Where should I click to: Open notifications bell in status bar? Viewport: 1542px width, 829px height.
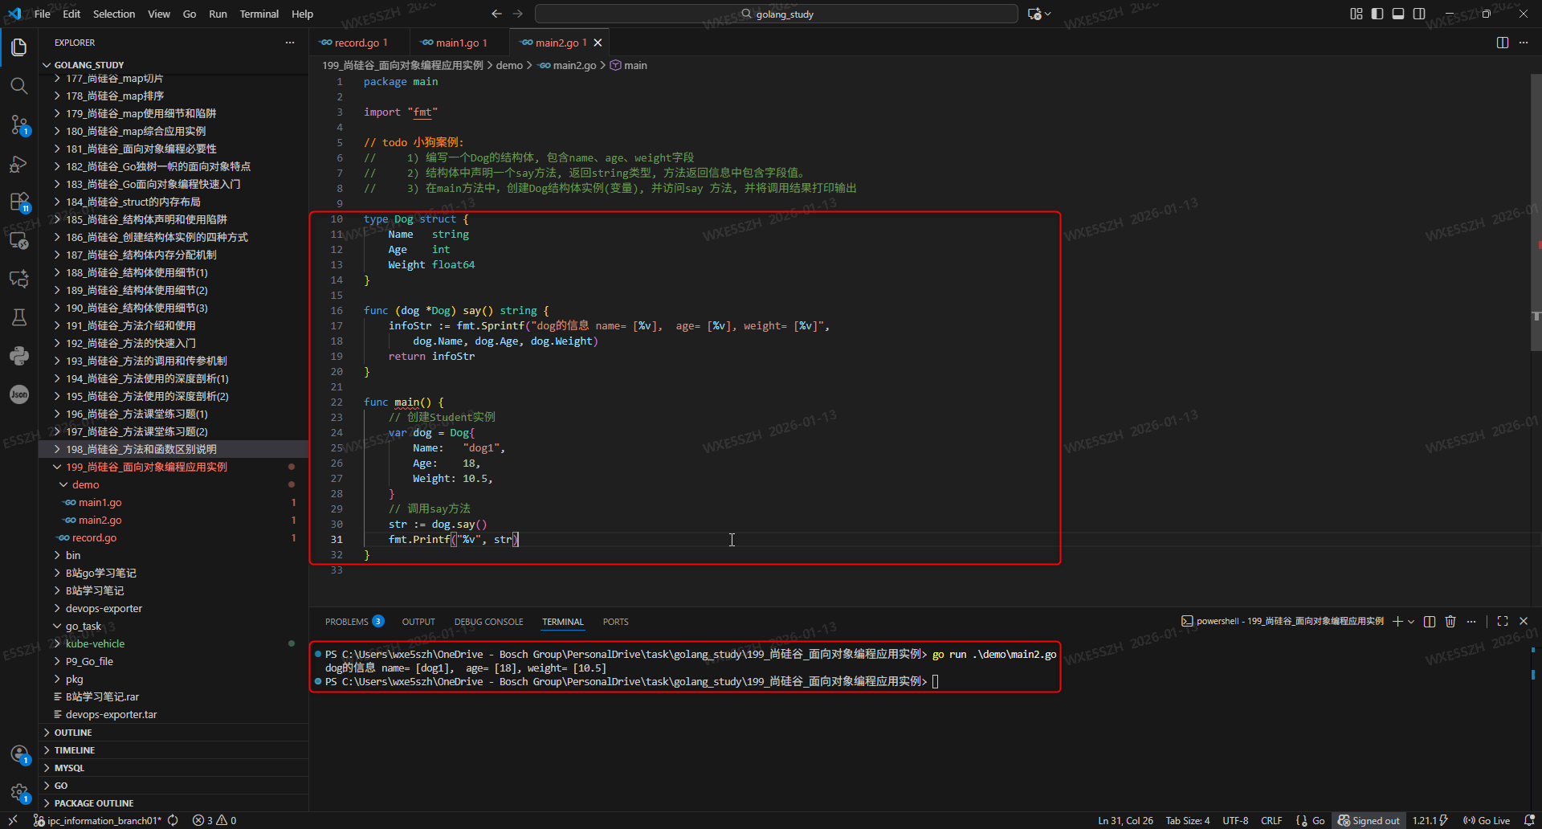1529,820
